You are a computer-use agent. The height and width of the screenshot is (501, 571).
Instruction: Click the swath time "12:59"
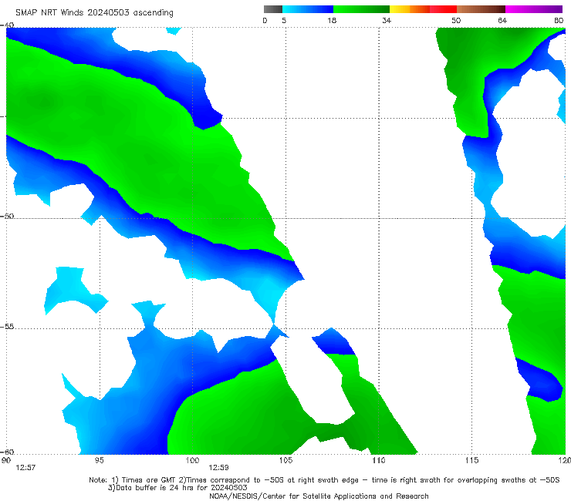[x=218, y=468]
